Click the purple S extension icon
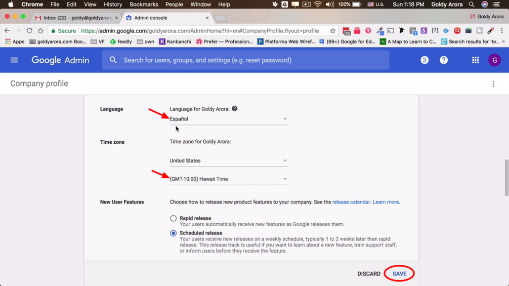Image resolution: width=509 pixels, height=286 pixels. [424, 31]
